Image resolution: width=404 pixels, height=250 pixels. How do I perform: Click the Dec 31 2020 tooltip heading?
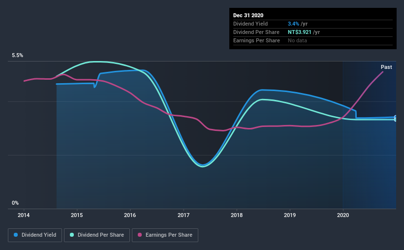pyautogui.click(x=248, y=15)
